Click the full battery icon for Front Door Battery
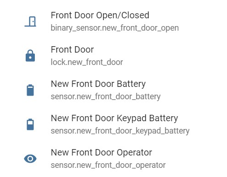Screen dimensions: 227x177 30,90
